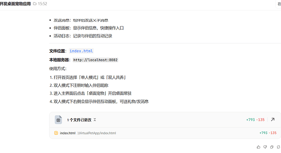
Task: Click the 开发桌面宠物应用 conversation title
Action: click(15, 4)
